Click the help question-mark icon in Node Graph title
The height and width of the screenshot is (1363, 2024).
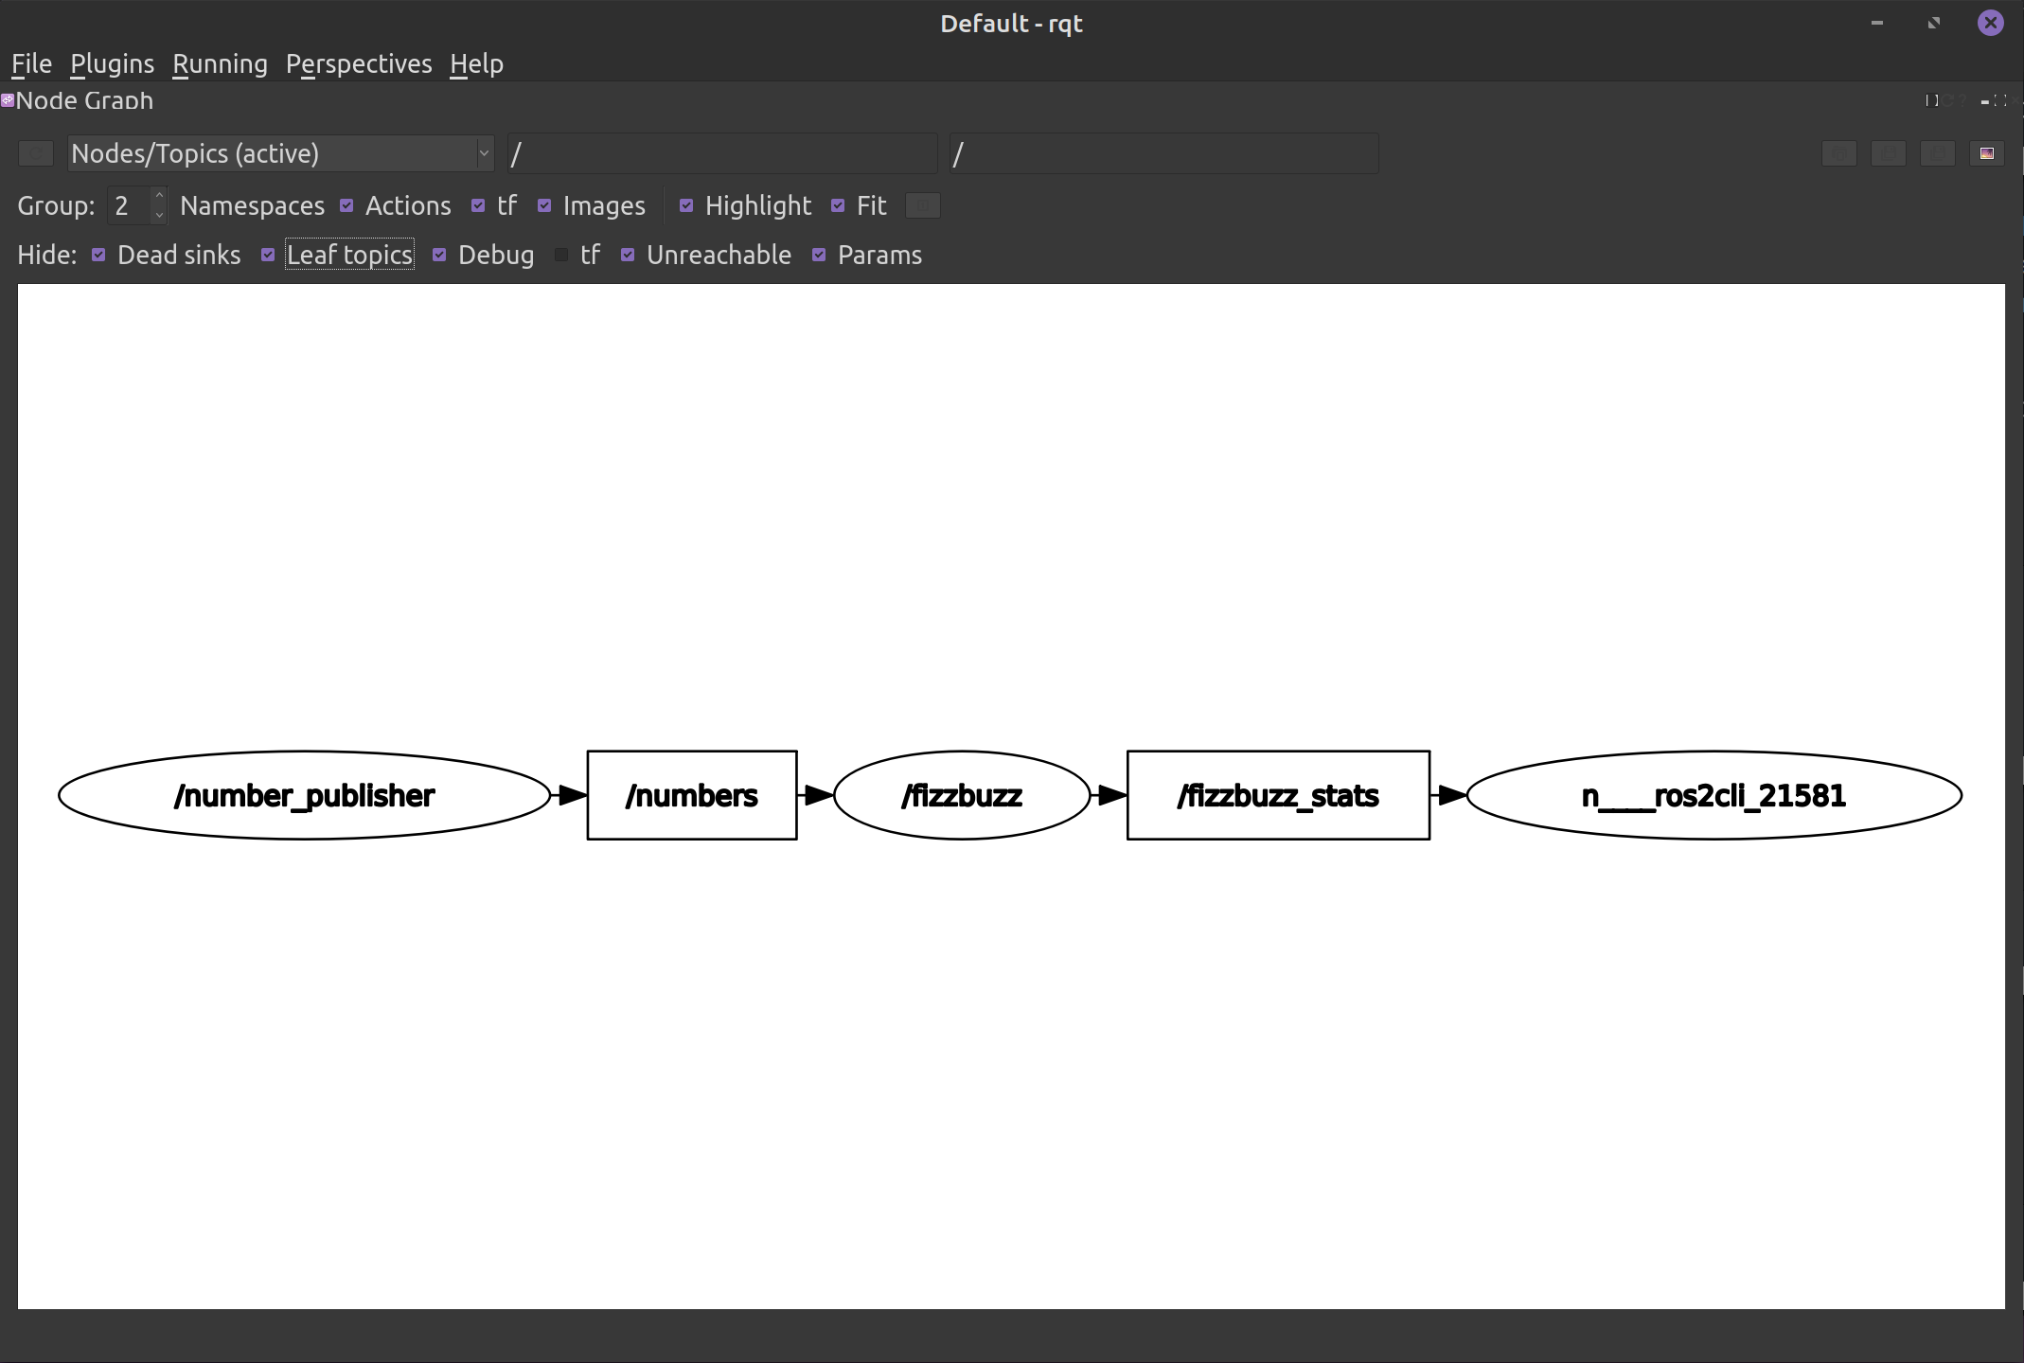[1962, 100]
